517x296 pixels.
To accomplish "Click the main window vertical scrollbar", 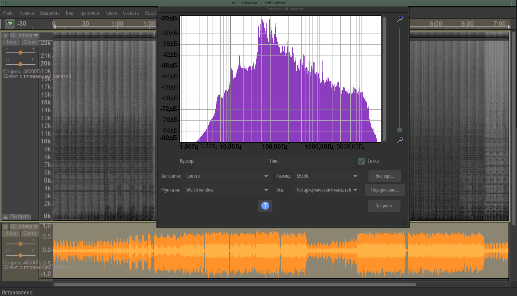I will 514,129.
